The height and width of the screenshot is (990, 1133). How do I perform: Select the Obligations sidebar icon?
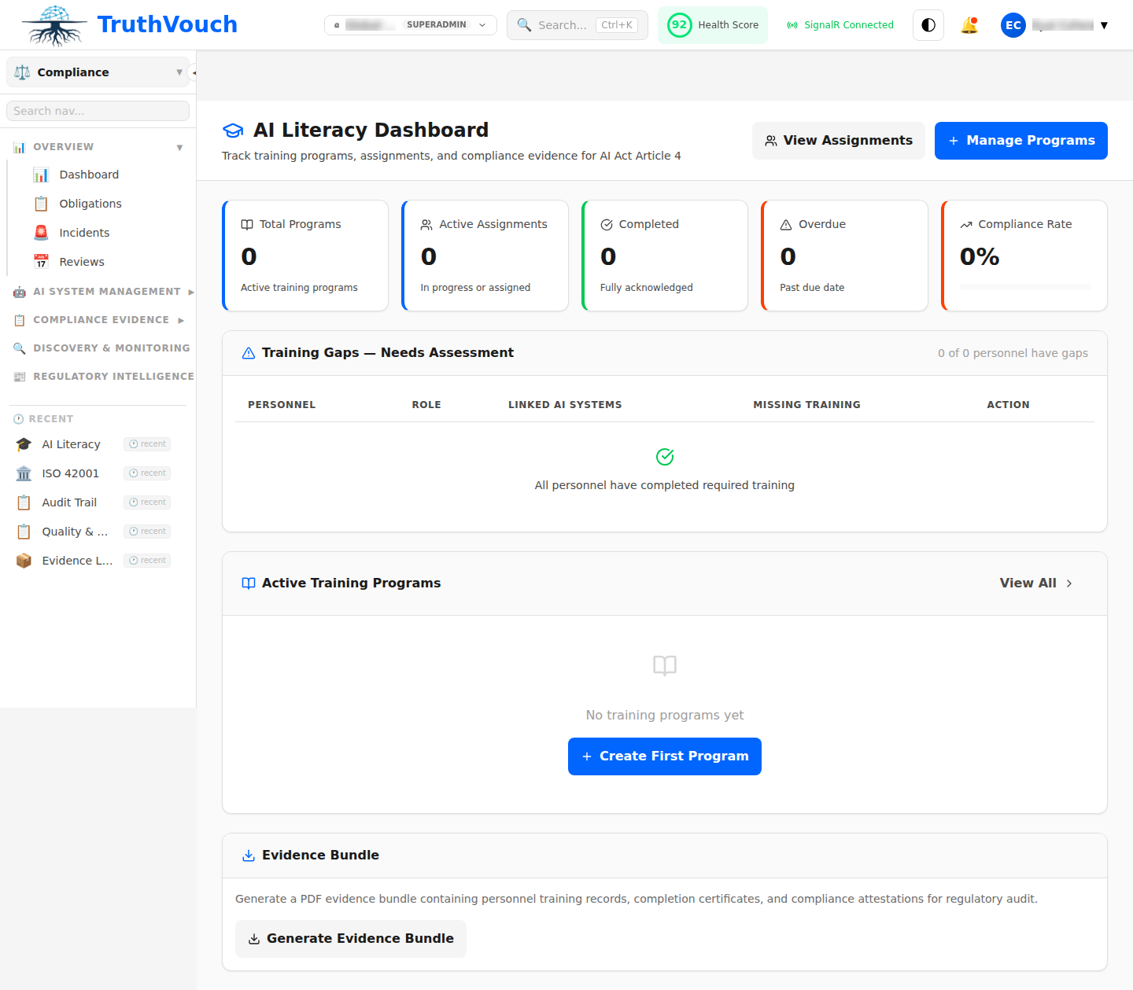coord(41,203)
